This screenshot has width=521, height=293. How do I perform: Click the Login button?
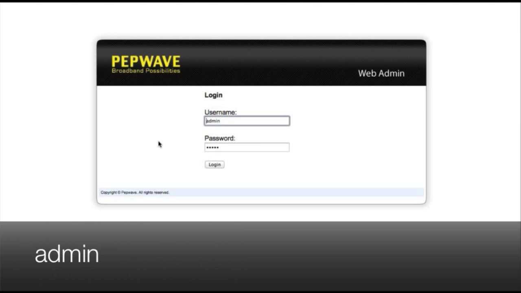tap(215, 164)
